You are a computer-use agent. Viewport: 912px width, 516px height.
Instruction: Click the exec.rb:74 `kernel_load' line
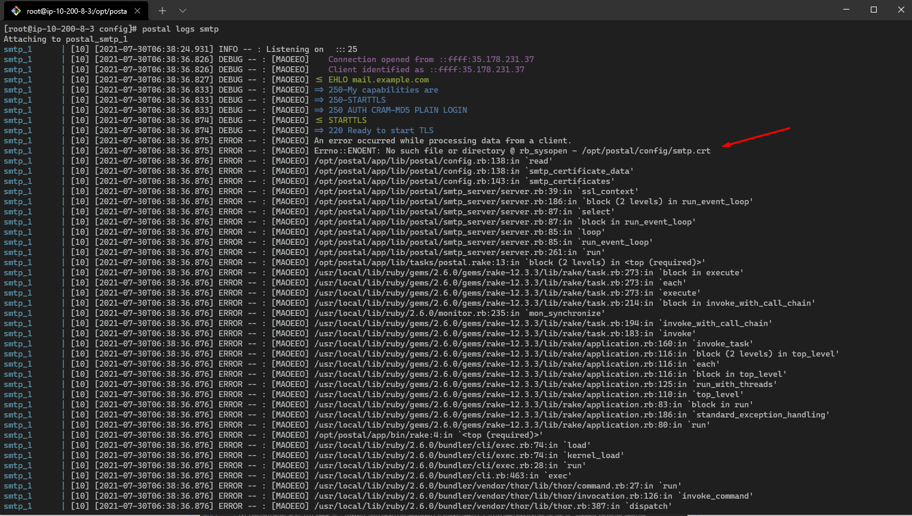[x=469, y=455]
